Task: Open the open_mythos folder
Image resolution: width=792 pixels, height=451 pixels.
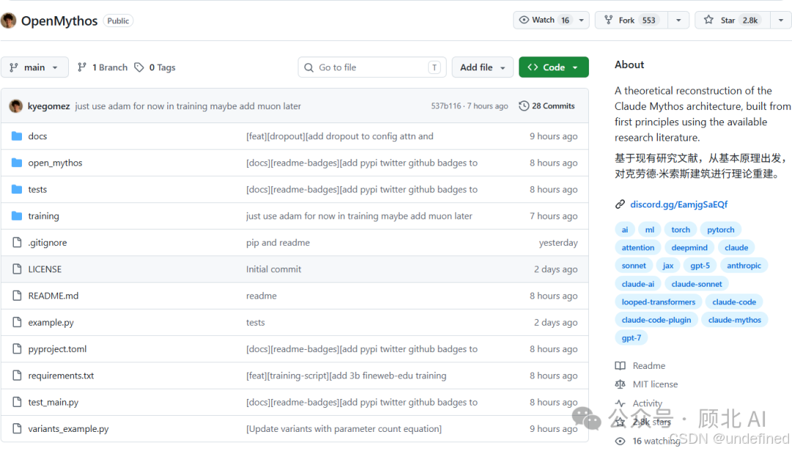Action: pos(55,163)
